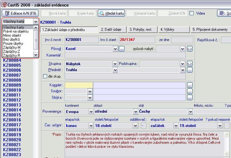Expand etapa/rok začátek dropdown
231x158 pixels.
coord(176,126)
